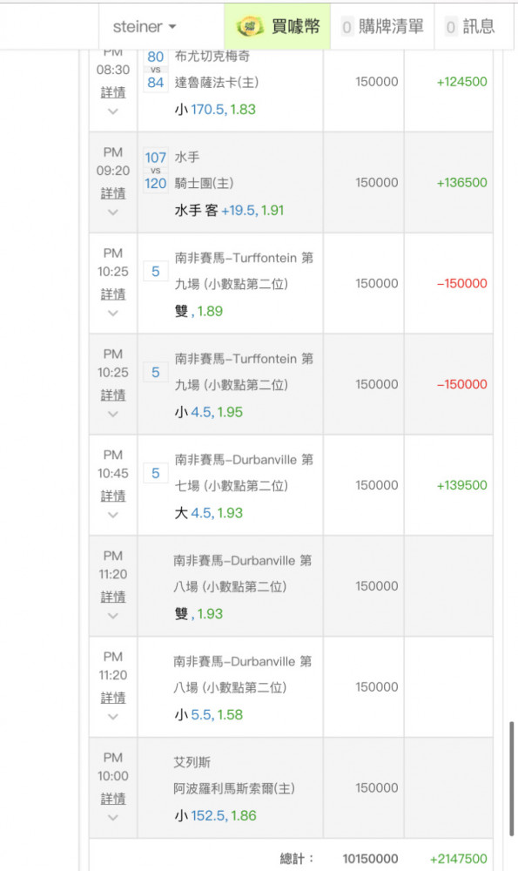This screenshot has width=518, height=871.
Task: Open 詳情 for the 09:20 水手 game
Action: (113, 192)
